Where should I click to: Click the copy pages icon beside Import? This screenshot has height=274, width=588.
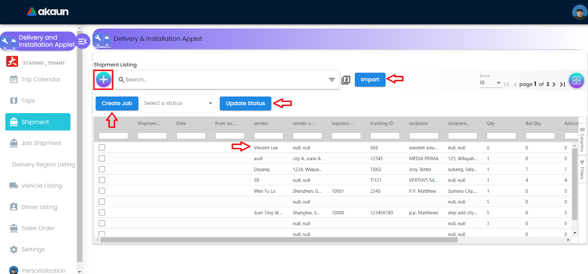tap(346, 80)
